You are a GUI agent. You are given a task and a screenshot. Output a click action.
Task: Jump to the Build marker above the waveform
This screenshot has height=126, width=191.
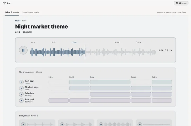(54, 42)
